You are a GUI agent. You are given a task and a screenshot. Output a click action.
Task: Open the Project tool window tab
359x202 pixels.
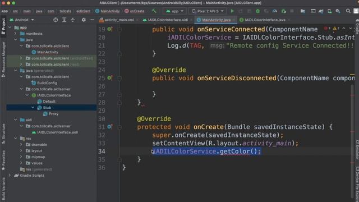[x=3, y=26]
